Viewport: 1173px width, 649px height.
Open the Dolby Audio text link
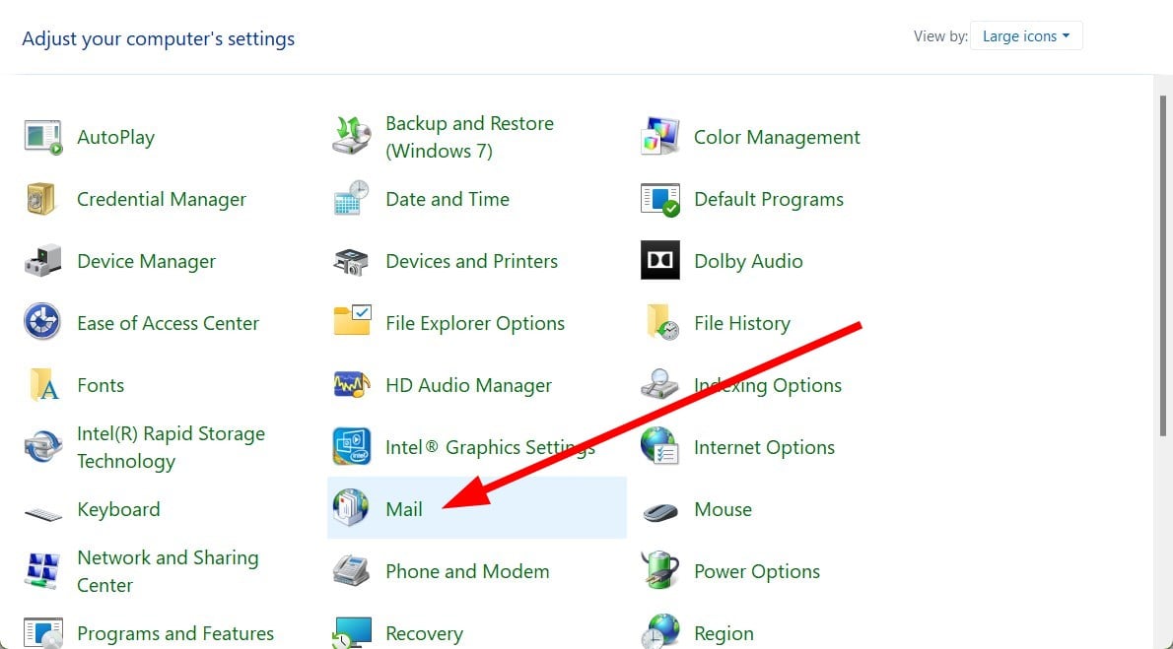point(749,261)
